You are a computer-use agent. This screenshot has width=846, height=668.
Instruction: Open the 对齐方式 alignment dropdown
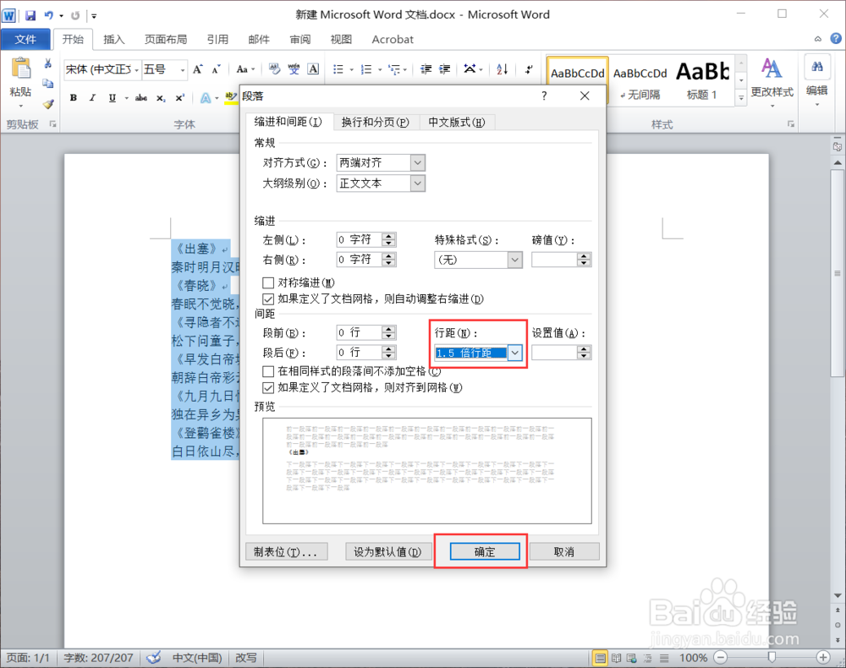(x=417, y=162)
